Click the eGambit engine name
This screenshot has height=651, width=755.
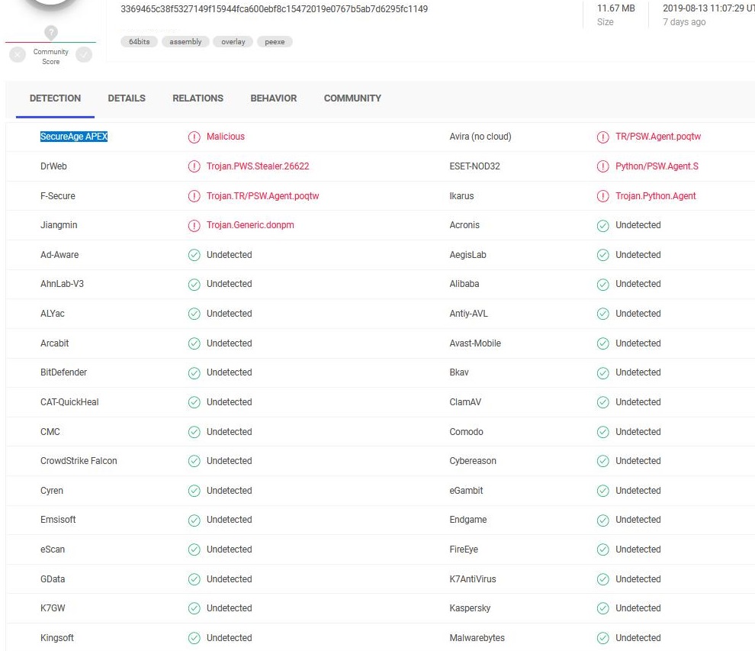click(x=466, y=491)
